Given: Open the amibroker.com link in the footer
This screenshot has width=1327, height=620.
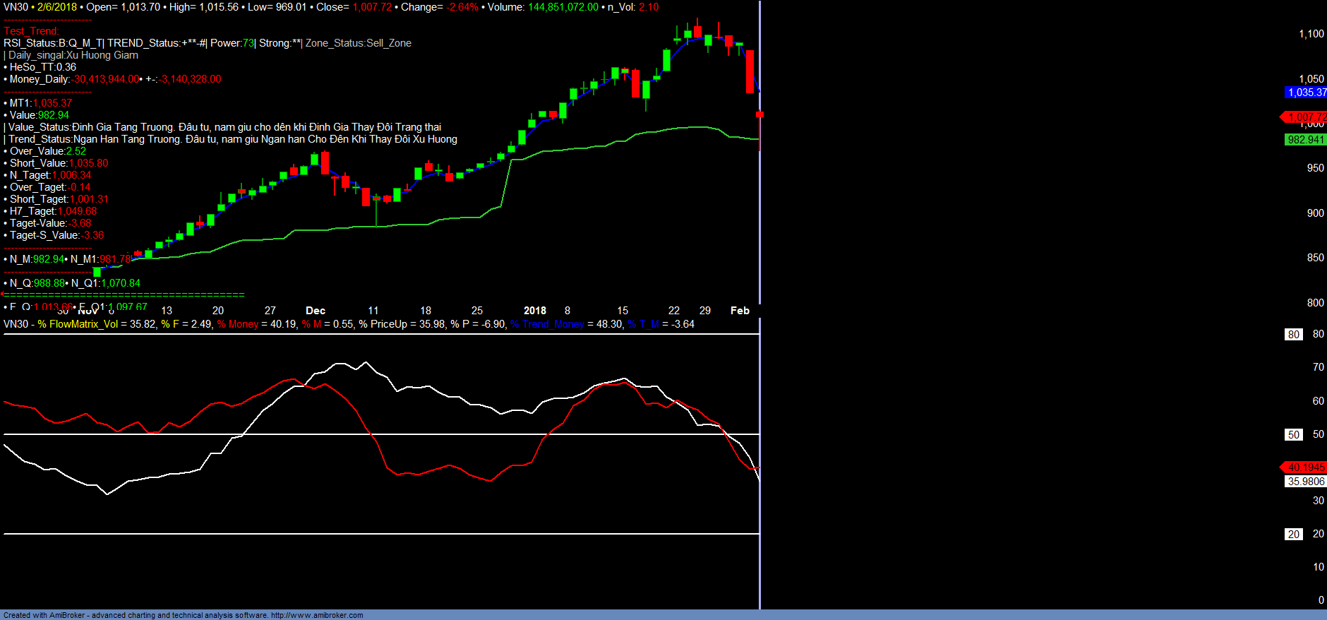Looking at the screenshot, I should point(317,615).
